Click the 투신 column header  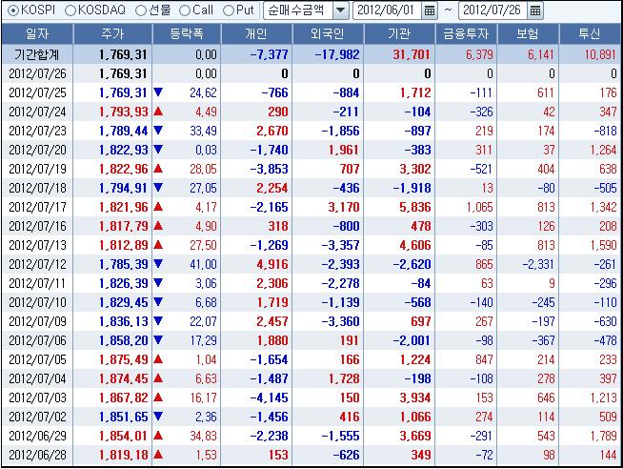point(590,33)
